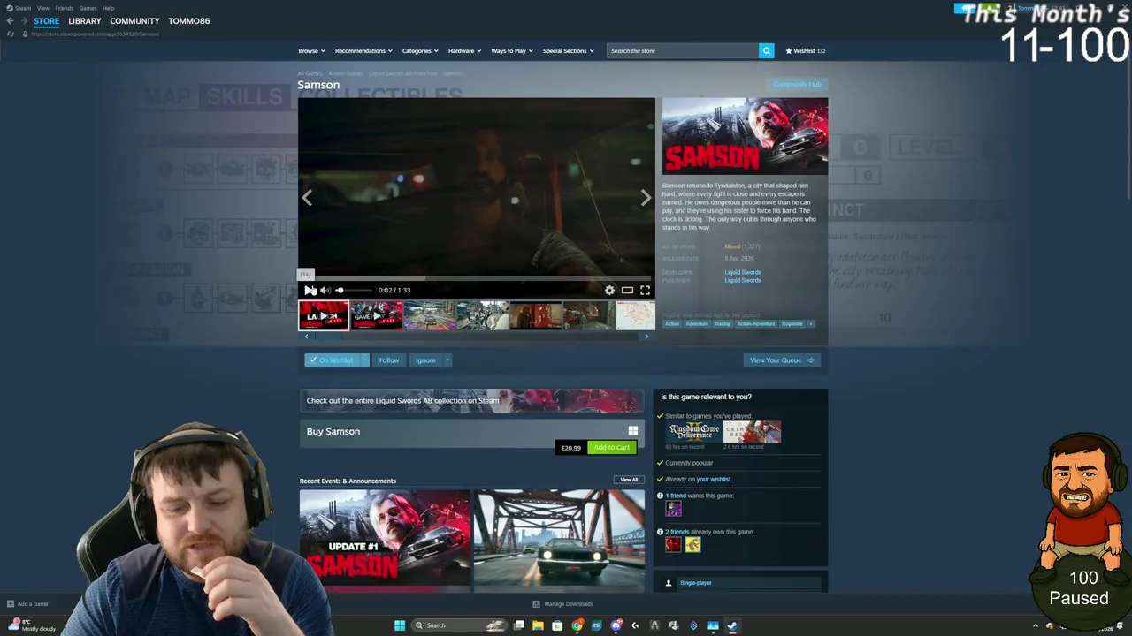Viewport: 1132px width, 636px height.
Task: Open Microsoft Store from taskbar
Action: [x=557, y=625]
